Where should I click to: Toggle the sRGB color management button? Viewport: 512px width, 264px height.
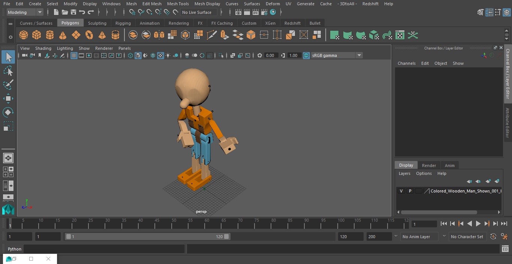(306, 55)
